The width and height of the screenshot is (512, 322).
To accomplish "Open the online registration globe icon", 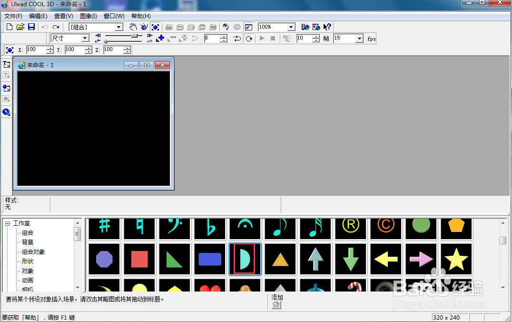I will [x=316, y=27].
